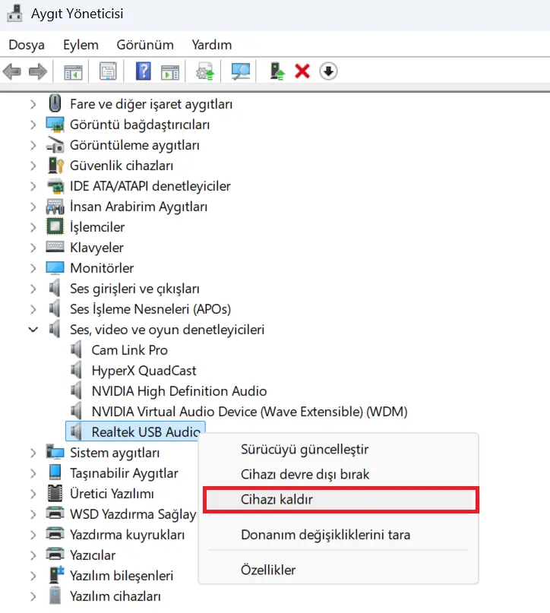
Task: Click the camera icon beside Görüntüleme aygıtları
Action: [x=55, y=144]
